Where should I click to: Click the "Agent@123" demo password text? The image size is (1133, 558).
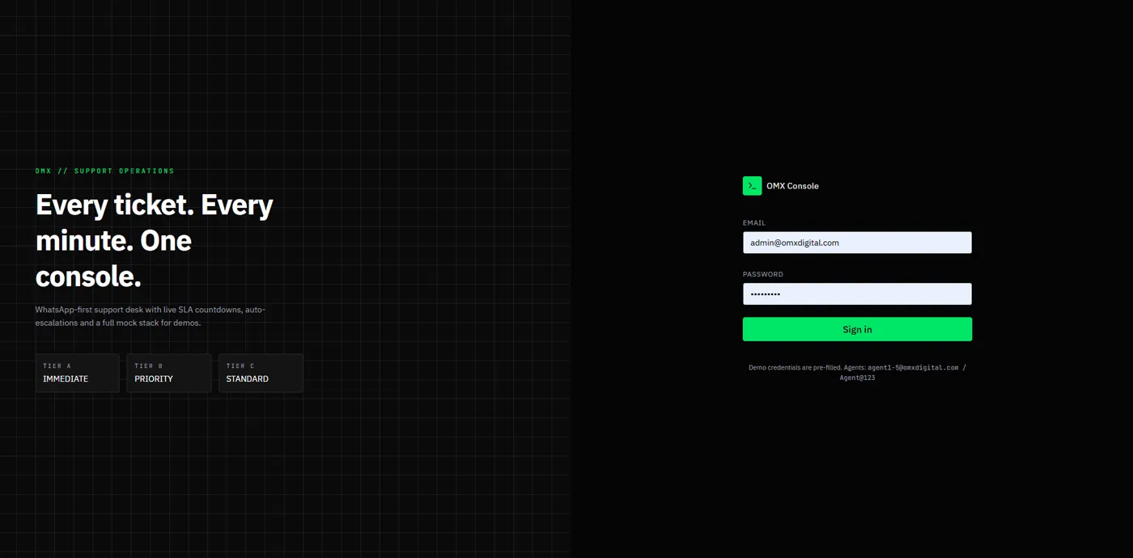click(x=857, y=378)
